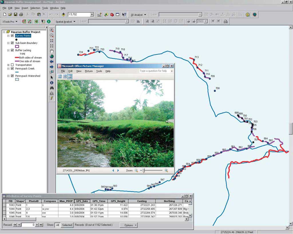Image resolution: width=293 pixels, height=234 pixels.
Task: Go to next extent arrow
Action: (x=52, y=67)
